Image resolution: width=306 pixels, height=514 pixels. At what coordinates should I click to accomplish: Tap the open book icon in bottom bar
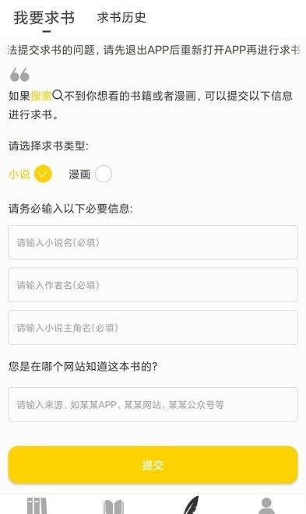point(114,507)
